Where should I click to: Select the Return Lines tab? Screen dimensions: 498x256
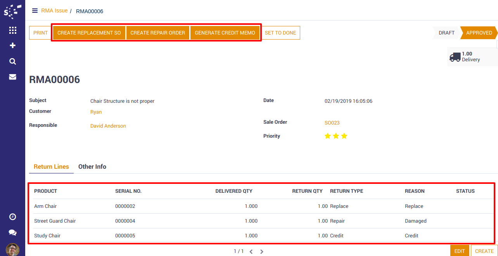[51, 167]
